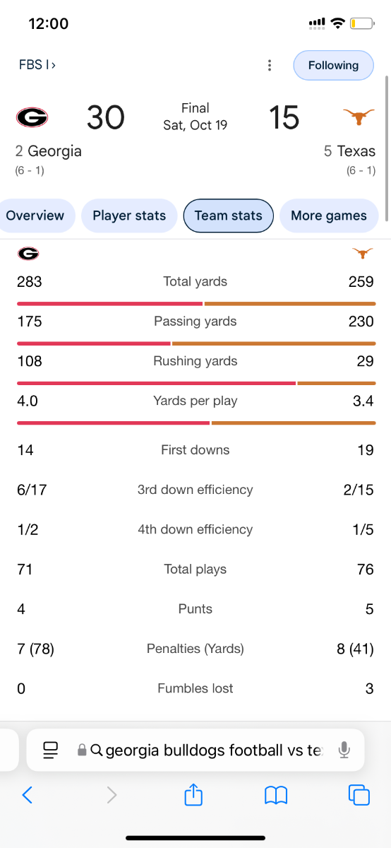Open Safari bookmarks book icon

[x=276, y=796]
